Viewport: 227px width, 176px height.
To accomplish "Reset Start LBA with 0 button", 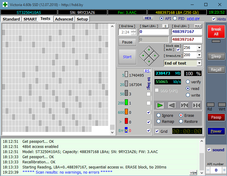I will 165,26.
